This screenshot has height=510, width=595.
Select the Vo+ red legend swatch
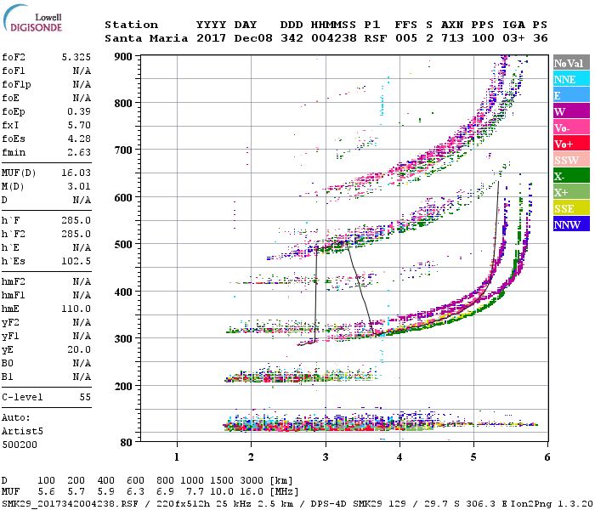571,144
